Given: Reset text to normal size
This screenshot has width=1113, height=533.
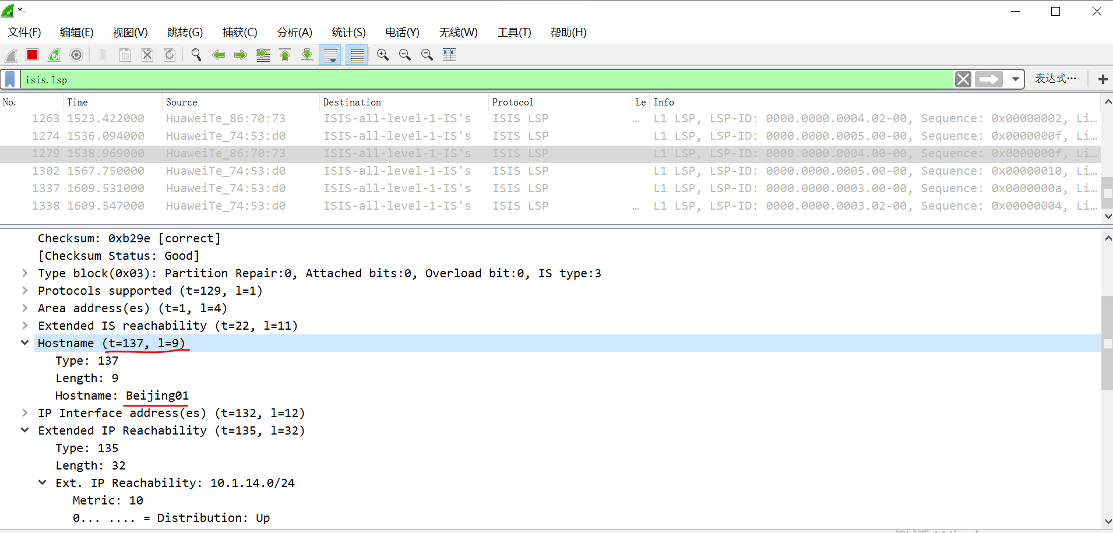Looking at the screenshot, I should pos(427,55).
